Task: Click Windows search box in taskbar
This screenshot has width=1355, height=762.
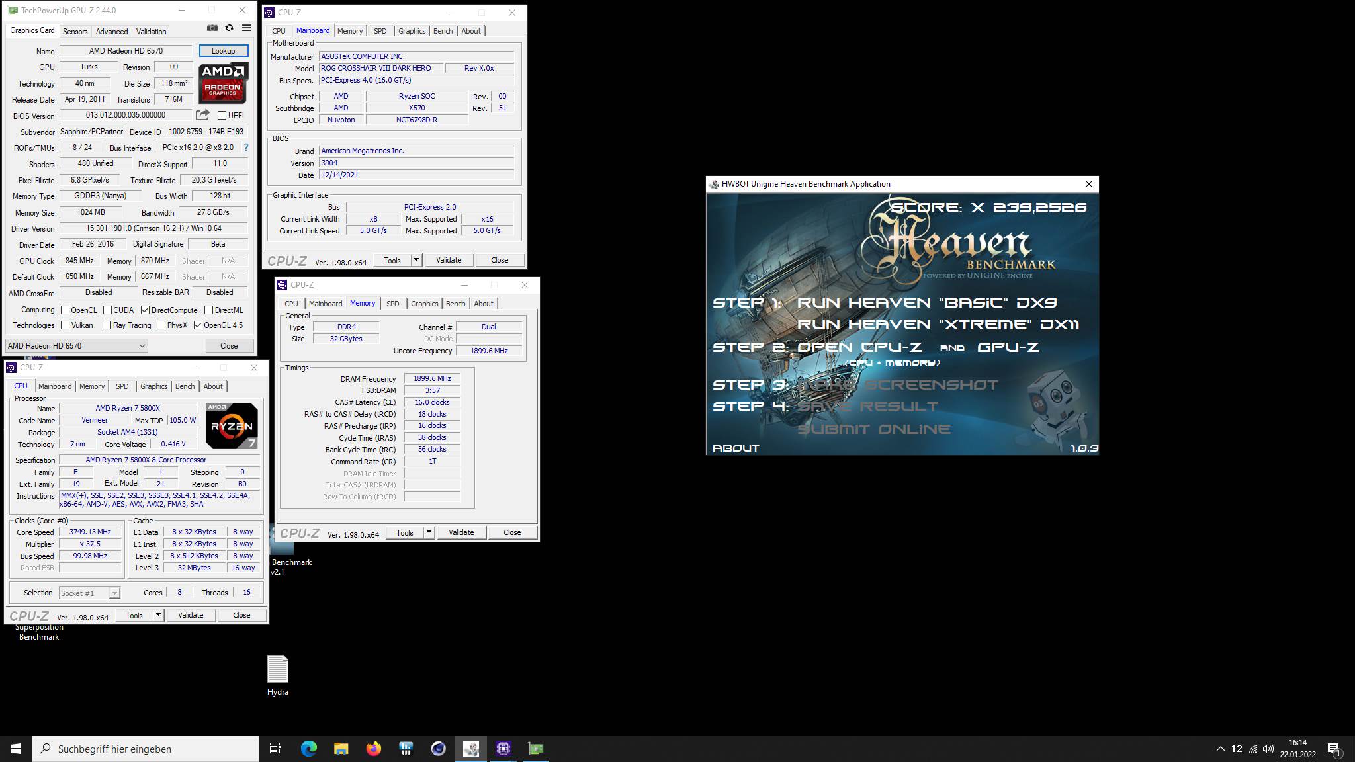Action: pyautogui.click(x=146, y=749)
